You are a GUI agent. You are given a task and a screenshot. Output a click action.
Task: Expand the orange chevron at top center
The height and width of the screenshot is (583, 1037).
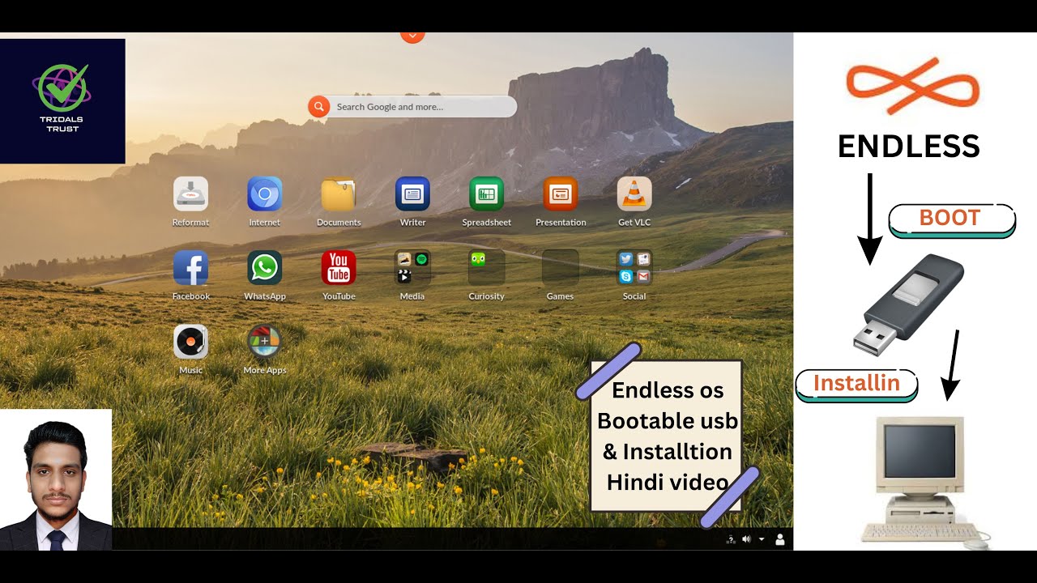[x=412, y=36]
